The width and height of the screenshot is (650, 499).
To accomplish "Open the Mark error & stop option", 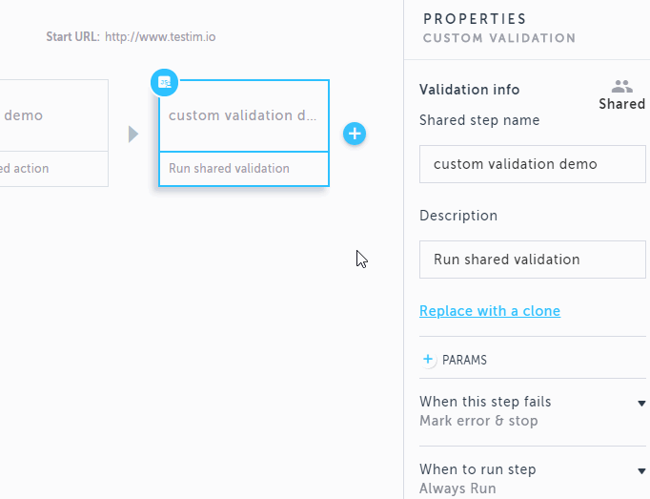I will pyautogui.click(x=478, y=421).
